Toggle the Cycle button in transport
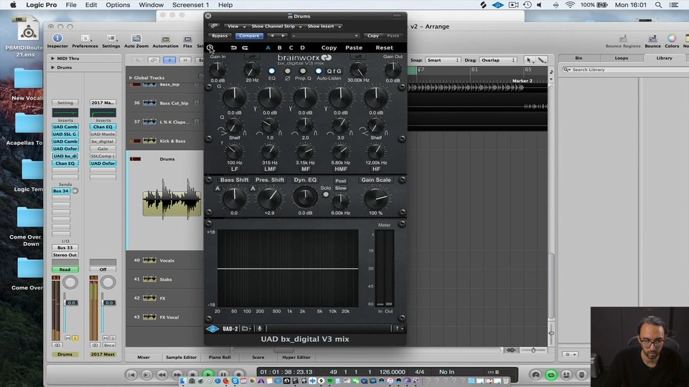The height and width of the screenshot is (387, 689). point(551,375)
